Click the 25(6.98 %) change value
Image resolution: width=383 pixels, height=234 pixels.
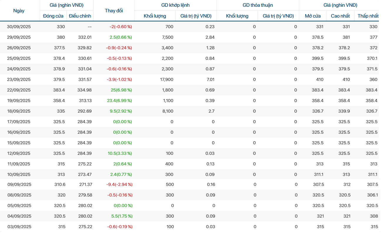pyautogui.click(x=121, y=90)
